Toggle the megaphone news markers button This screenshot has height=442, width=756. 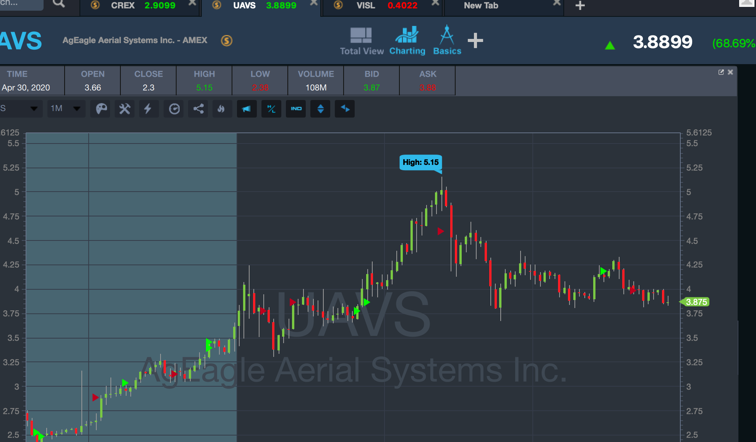pyautogui.click(x=247, y=109)
